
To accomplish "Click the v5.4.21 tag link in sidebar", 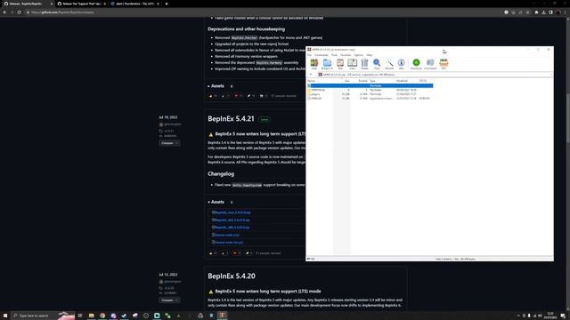I will coord(168,131).
